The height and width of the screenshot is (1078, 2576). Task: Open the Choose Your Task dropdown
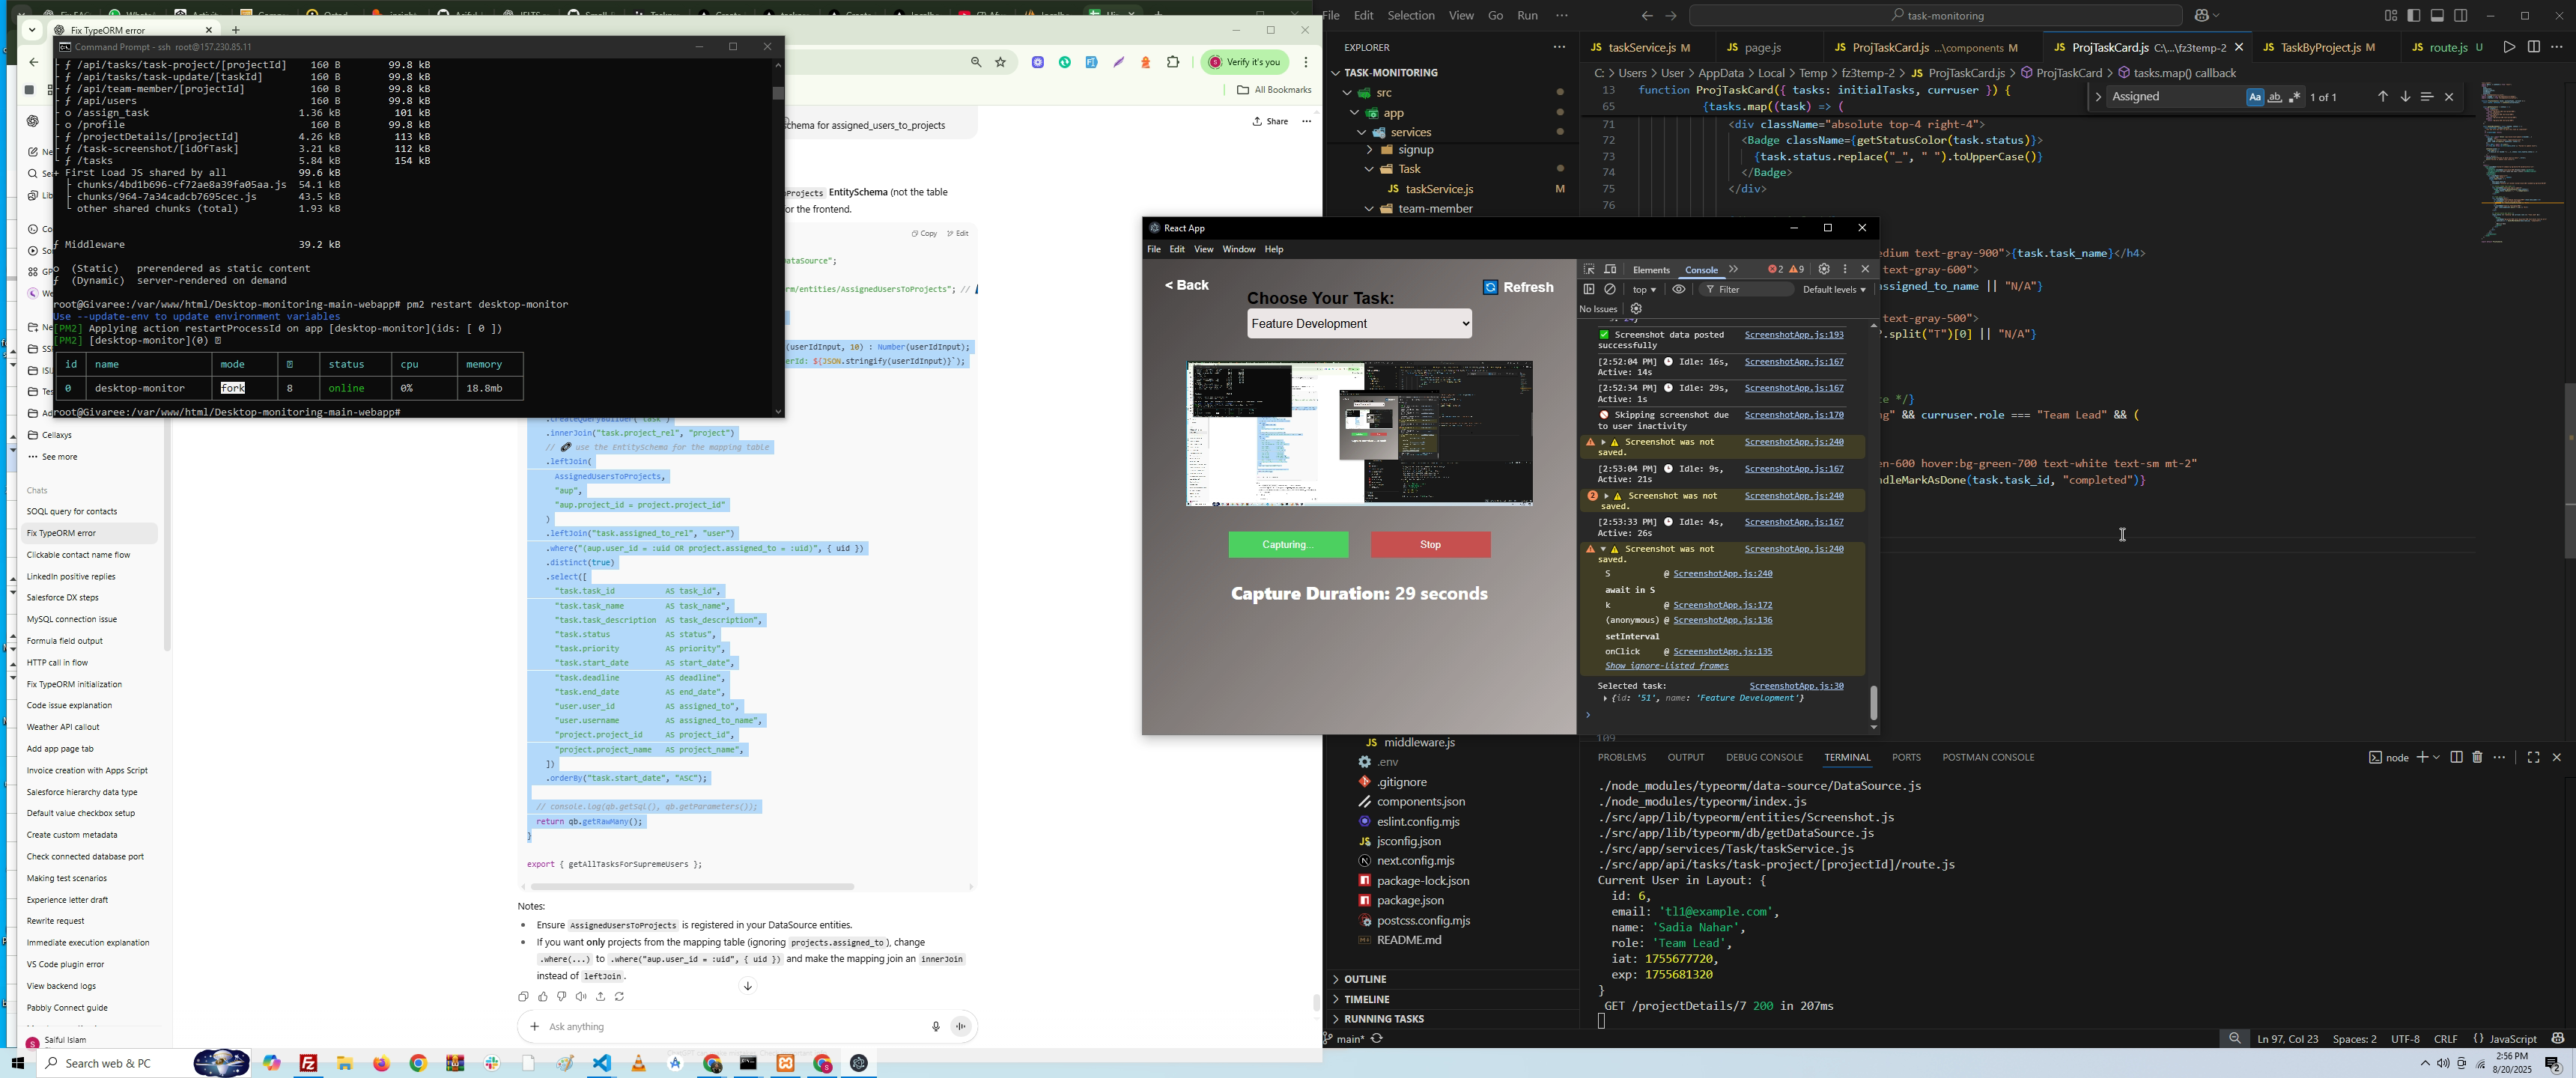coord(1359,324)
